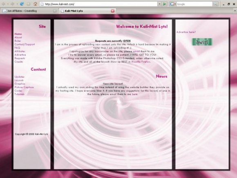The width and height of the screenshot is (237, 178).
Task: Click the 'News' heading
Action: [161, 76]
